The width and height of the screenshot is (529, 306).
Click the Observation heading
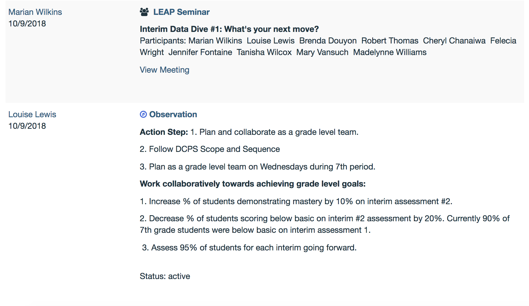(x=173, y=114)
